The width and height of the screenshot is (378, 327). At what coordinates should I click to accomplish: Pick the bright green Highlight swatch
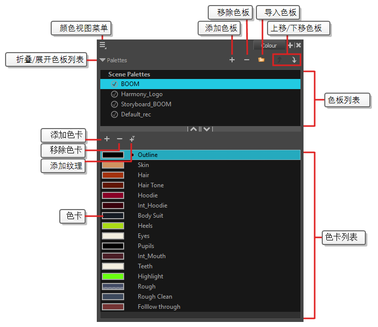[x=113, y=276]
